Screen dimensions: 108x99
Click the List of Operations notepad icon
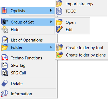(x=5, y=40)
